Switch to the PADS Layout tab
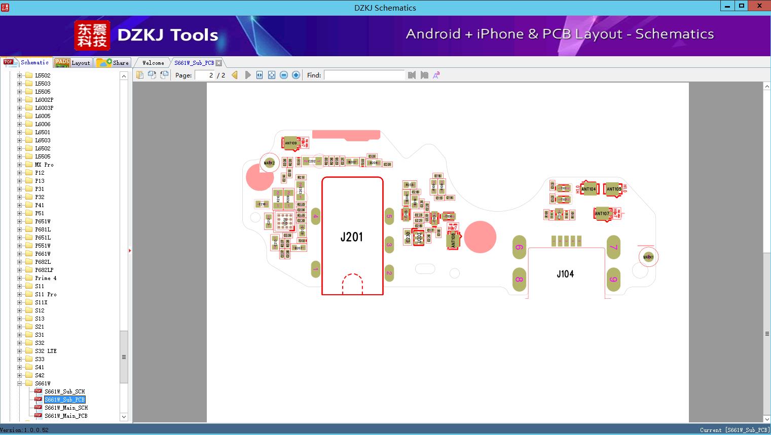Screen dimensions: 771x435 pyautogui.click(x=72, y=63)
